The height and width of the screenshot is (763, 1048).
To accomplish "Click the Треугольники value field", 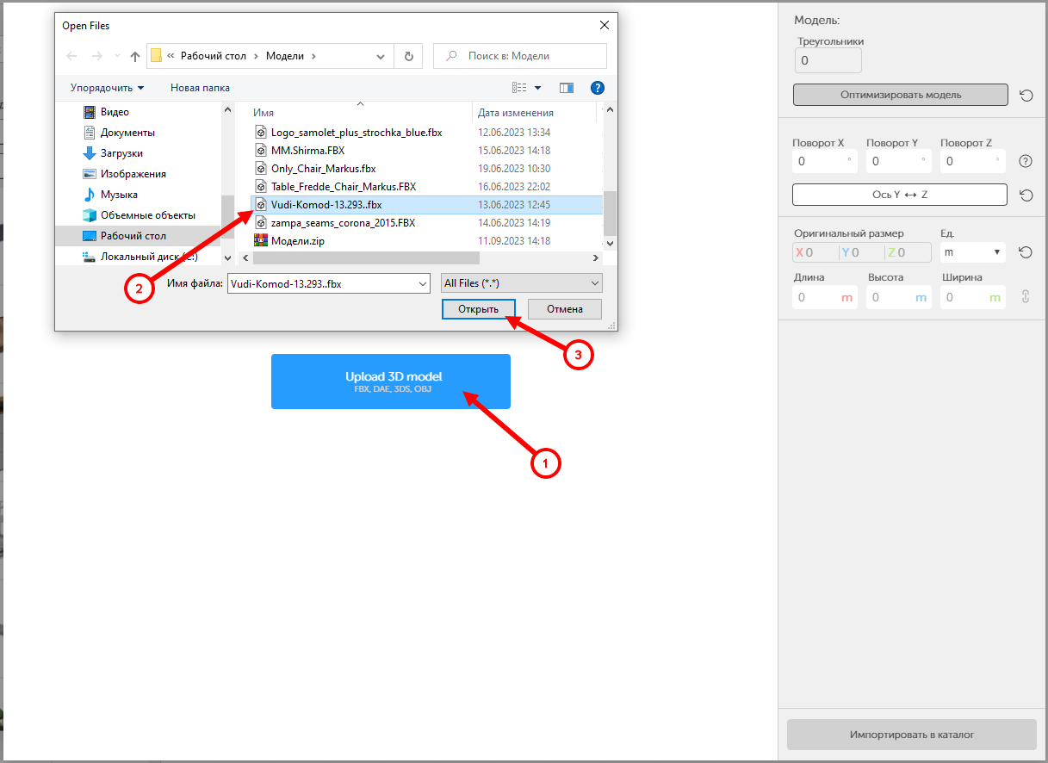I will [x=828, y=61].
